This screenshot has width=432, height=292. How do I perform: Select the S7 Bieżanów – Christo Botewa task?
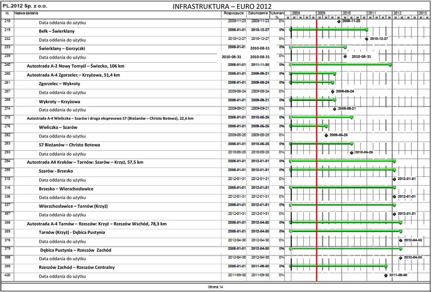(x=69, y=145)
